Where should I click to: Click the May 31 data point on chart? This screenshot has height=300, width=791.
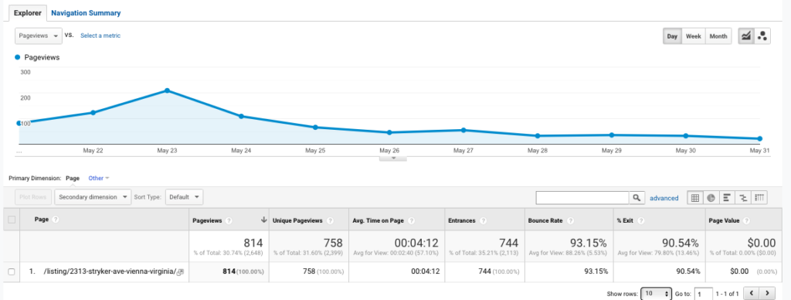[760, 138]
